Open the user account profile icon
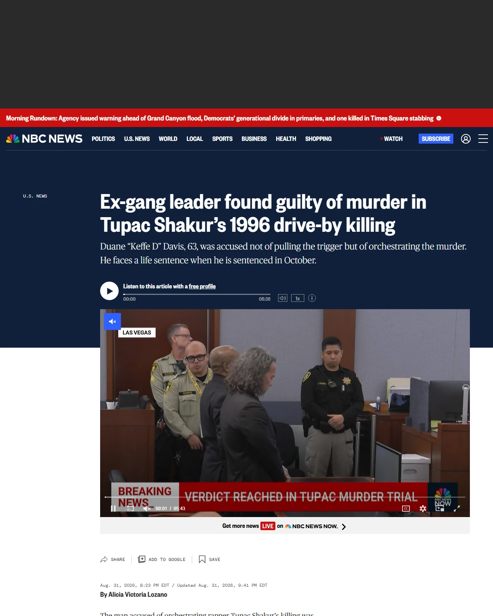This screenshot has height=616, width=493. point(466,139)
